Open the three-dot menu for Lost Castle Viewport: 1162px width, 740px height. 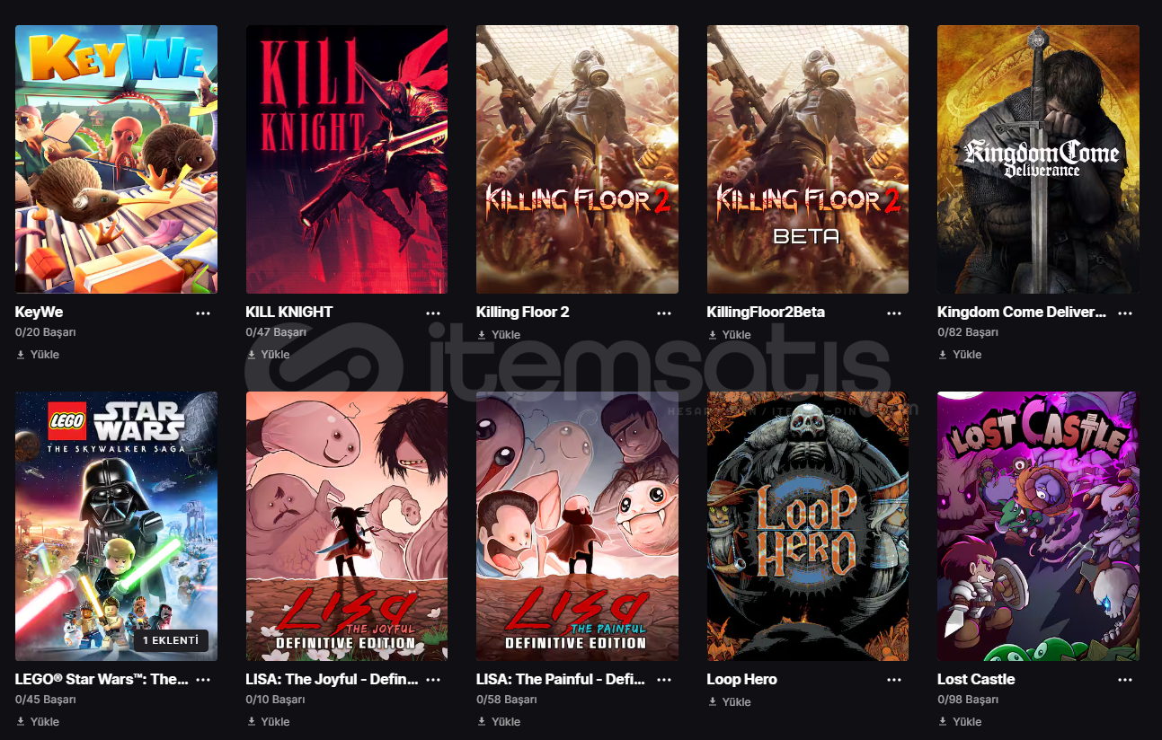pyautogui.click(x=1125, y=680)
